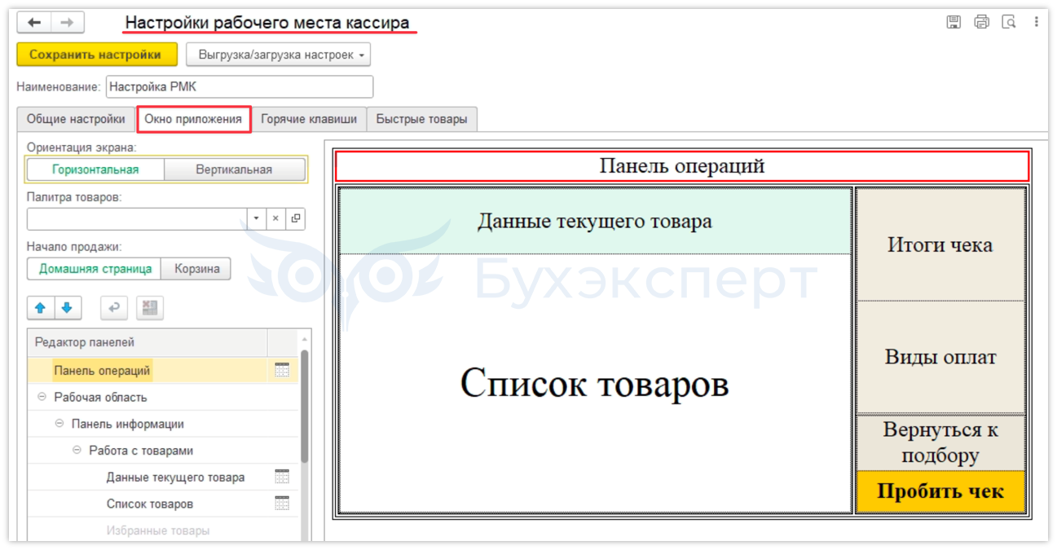Image resolution: width=1057 pixels, height=550 pixels.
Task: Open the Палитра товаров item with open icon
Action: (296, 218)
